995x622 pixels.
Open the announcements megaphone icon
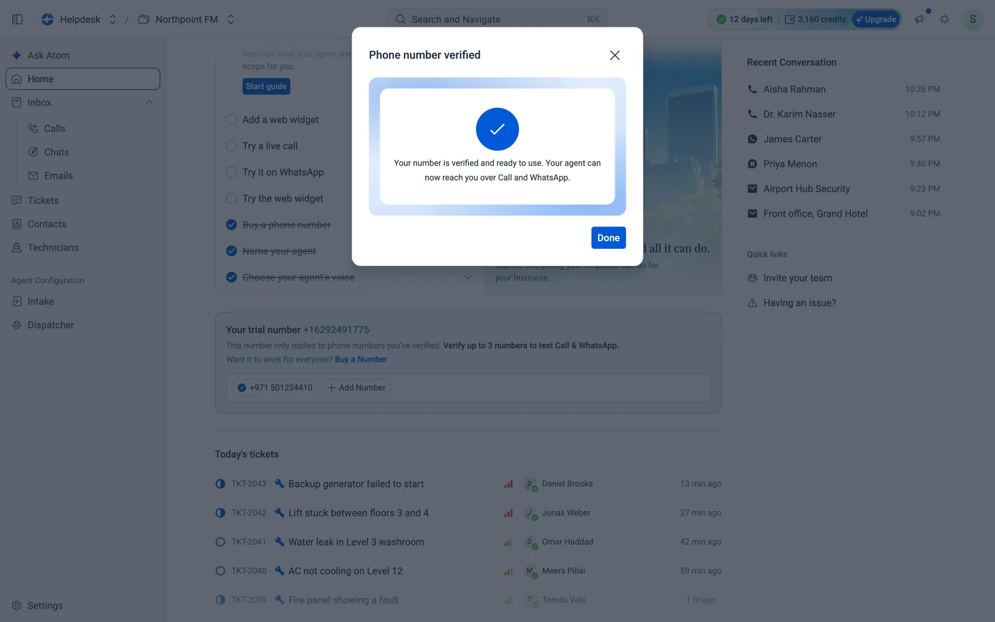click(919, 19)
